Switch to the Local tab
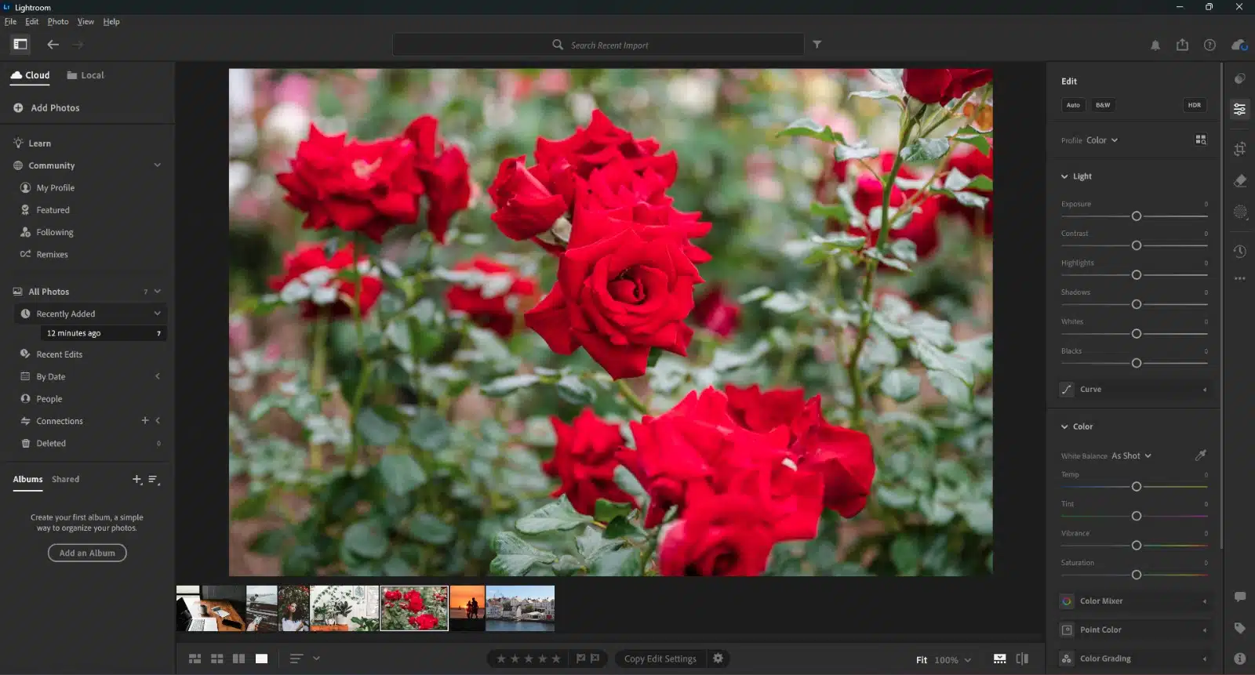 coord(85,75)
